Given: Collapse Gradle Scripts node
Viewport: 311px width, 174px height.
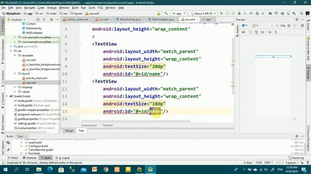Looking at the screenshot, I should [7, 96].
